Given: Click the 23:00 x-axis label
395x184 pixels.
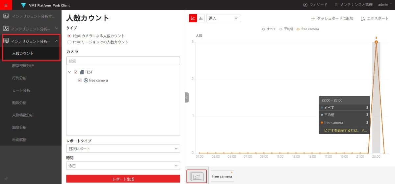Looking at the screenshot, I should pyautogui.click(x=376, y=157).
